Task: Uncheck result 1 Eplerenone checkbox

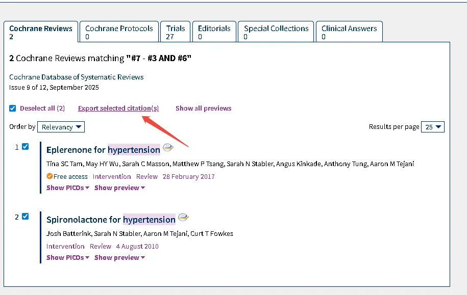Action: click(x=26, y=147)
